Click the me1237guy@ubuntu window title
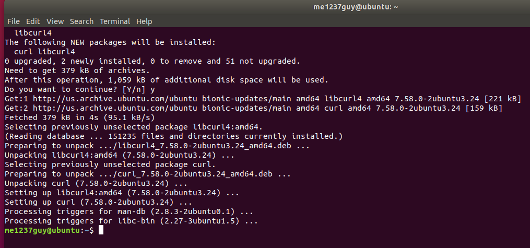Image resolution: width=530 pixels, height=248 pixels. (x=356, y=7)
